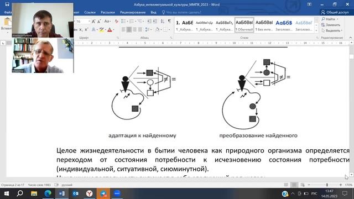The image size is (354, 199).
Task: Open Windows Start menu
Action: (6, 193)
